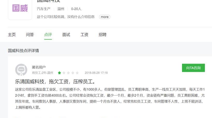Open the 问答 tab
The image size is (212, 118).
point(30,35)
